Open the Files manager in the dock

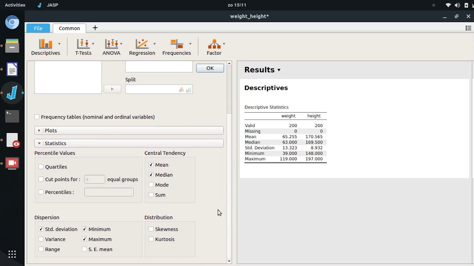pyautogui.click(x=12, y=46)
